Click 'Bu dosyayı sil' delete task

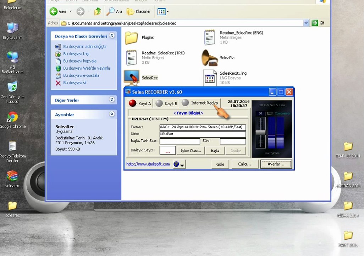pos(75,82)
